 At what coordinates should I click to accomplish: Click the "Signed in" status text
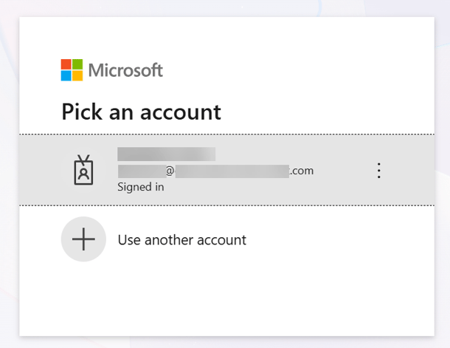141,187
